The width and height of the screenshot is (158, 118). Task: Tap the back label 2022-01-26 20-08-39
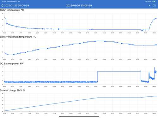tap(16, 5)
